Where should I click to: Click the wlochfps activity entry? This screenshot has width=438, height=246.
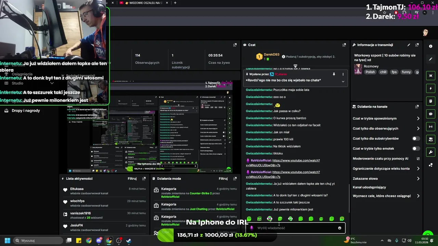click(104, 203)
